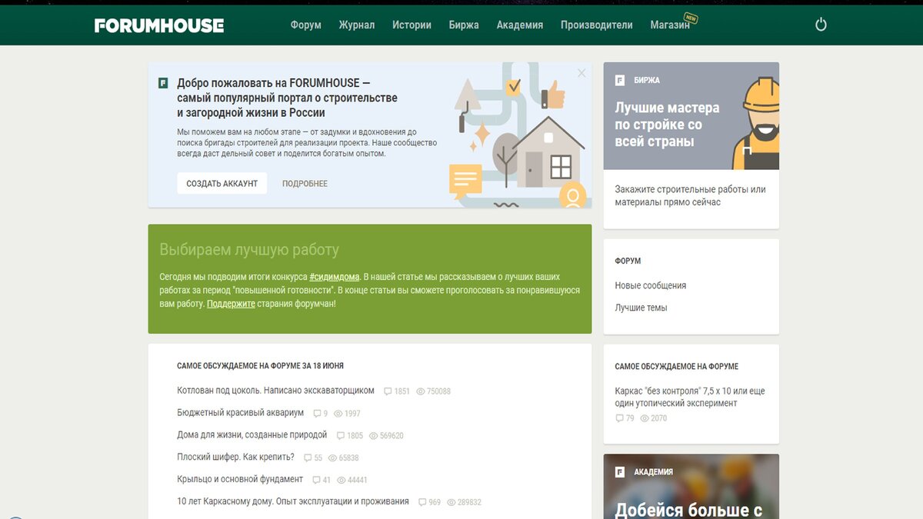Click comments icon for Бюджетный красивый аквариум
This screenshot has height=519, width=923.
(x=317, y=414)
